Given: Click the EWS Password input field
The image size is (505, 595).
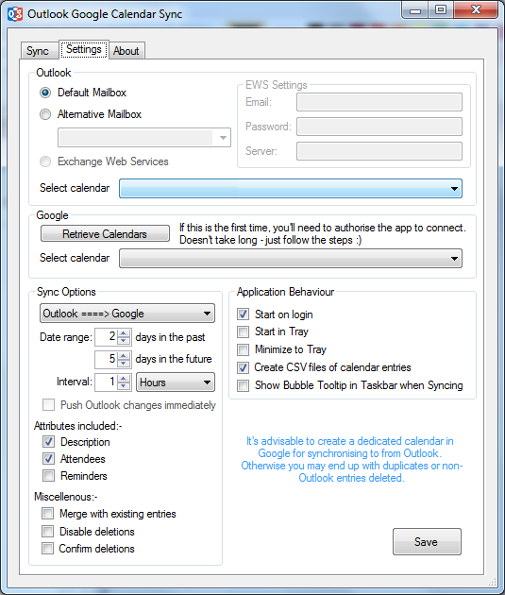Looking at the screenshot, I should pos(379,127).
